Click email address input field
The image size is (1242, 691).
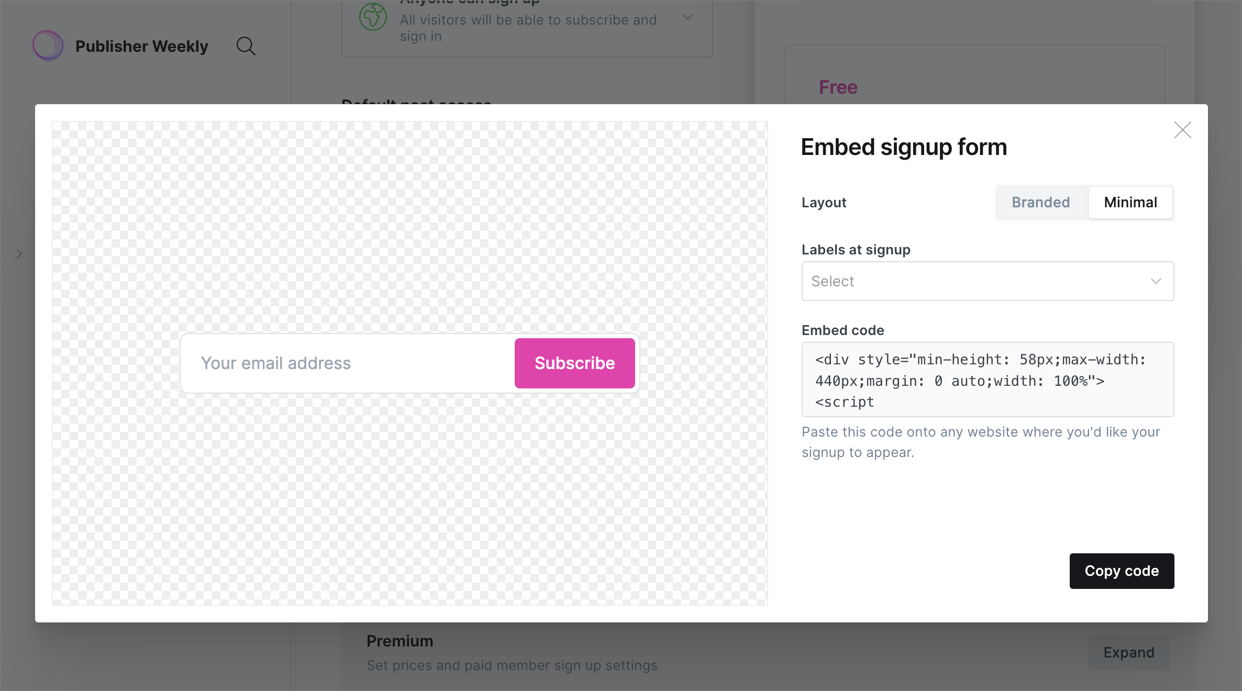(x=340, y=363)
